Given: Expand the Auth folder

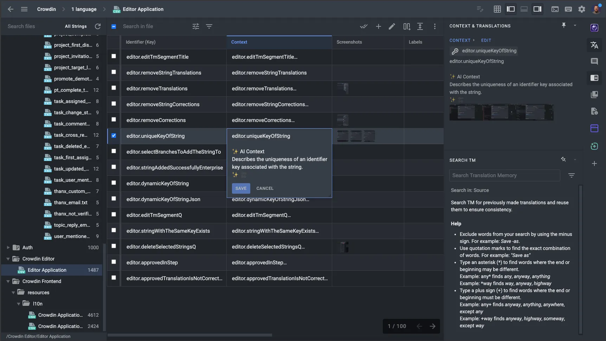Looking at the screenshot, I should (8, 247).
